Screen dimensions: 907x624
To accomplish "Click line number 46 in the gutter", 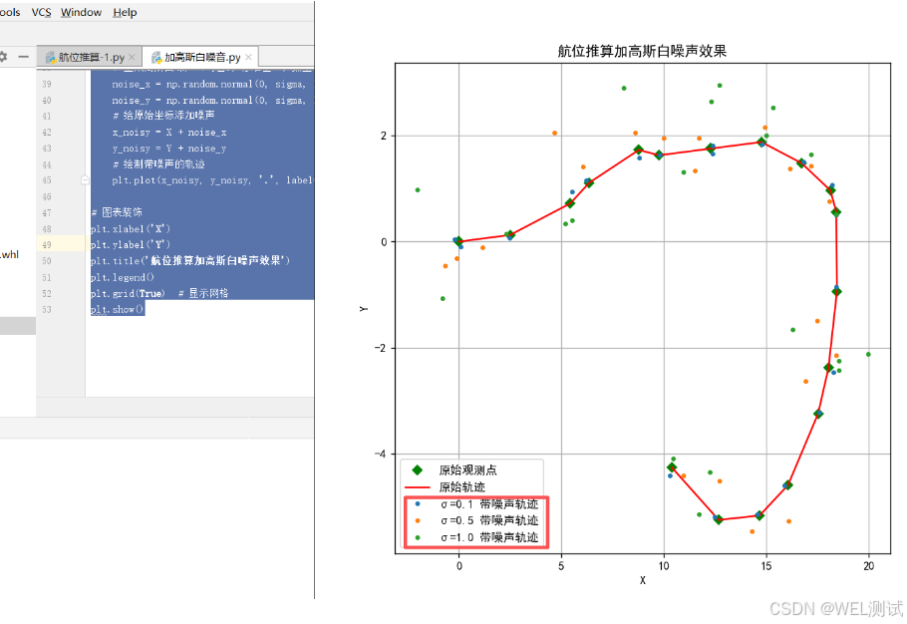I will click(x=46, y=196).
